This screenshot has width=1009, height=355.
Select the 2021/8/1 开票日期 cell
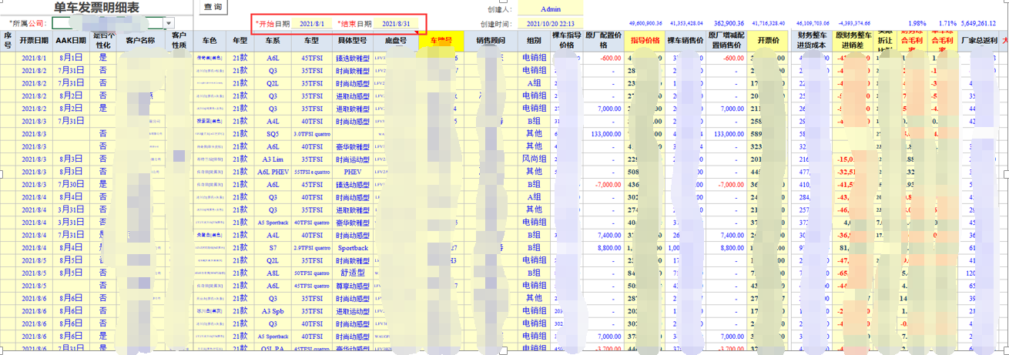34,57
